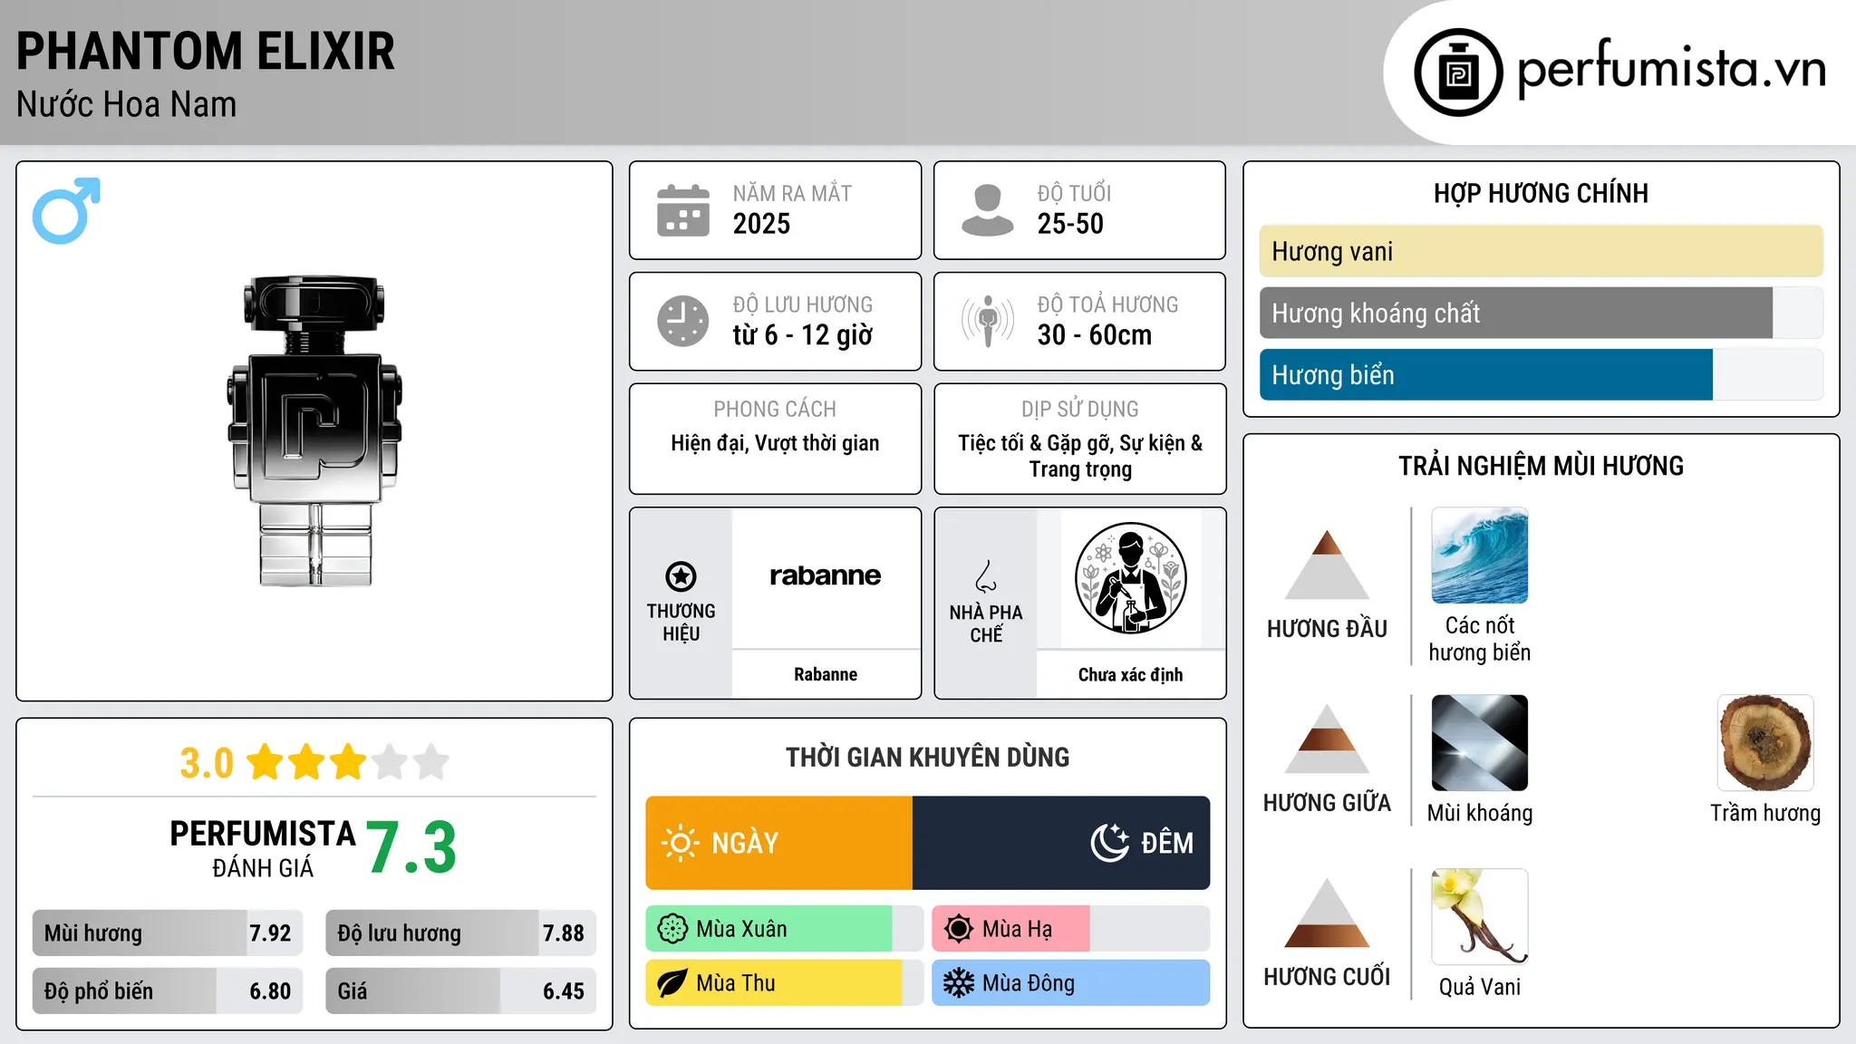The width and height of the screenshot is (1856, 1044).
Task: Click the green Perfumista score 7.3
Action: (411, 848)
